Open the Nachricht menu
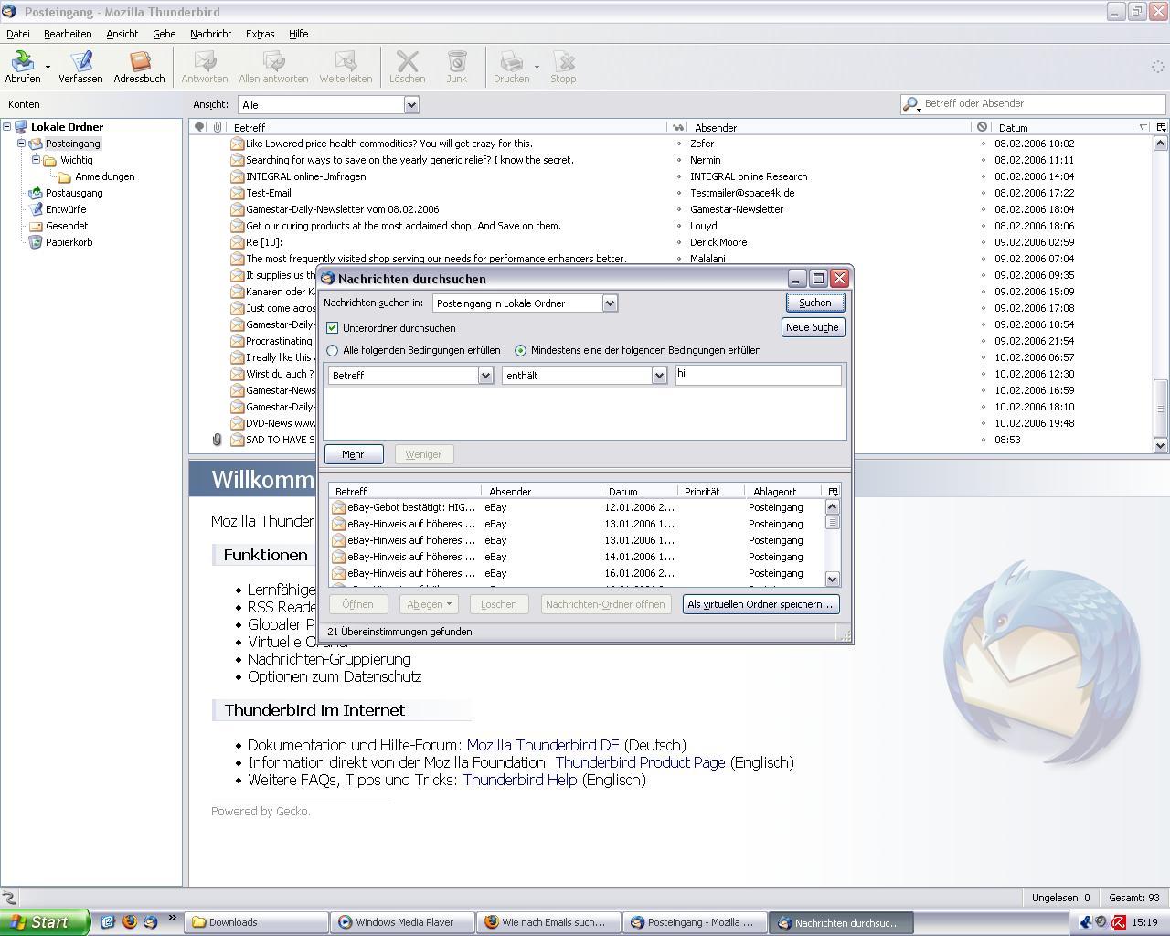Viewport: 1170px width, 936px height. click(x=210, y=34)
